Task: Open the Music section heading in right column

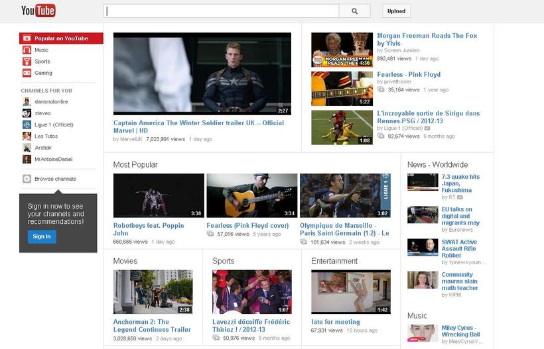Action: pos(417,316)
